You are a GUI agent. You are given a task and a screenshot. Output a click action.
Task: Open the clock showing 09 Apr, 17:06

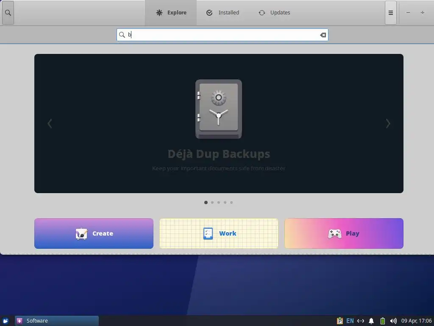tap(416, 321)
